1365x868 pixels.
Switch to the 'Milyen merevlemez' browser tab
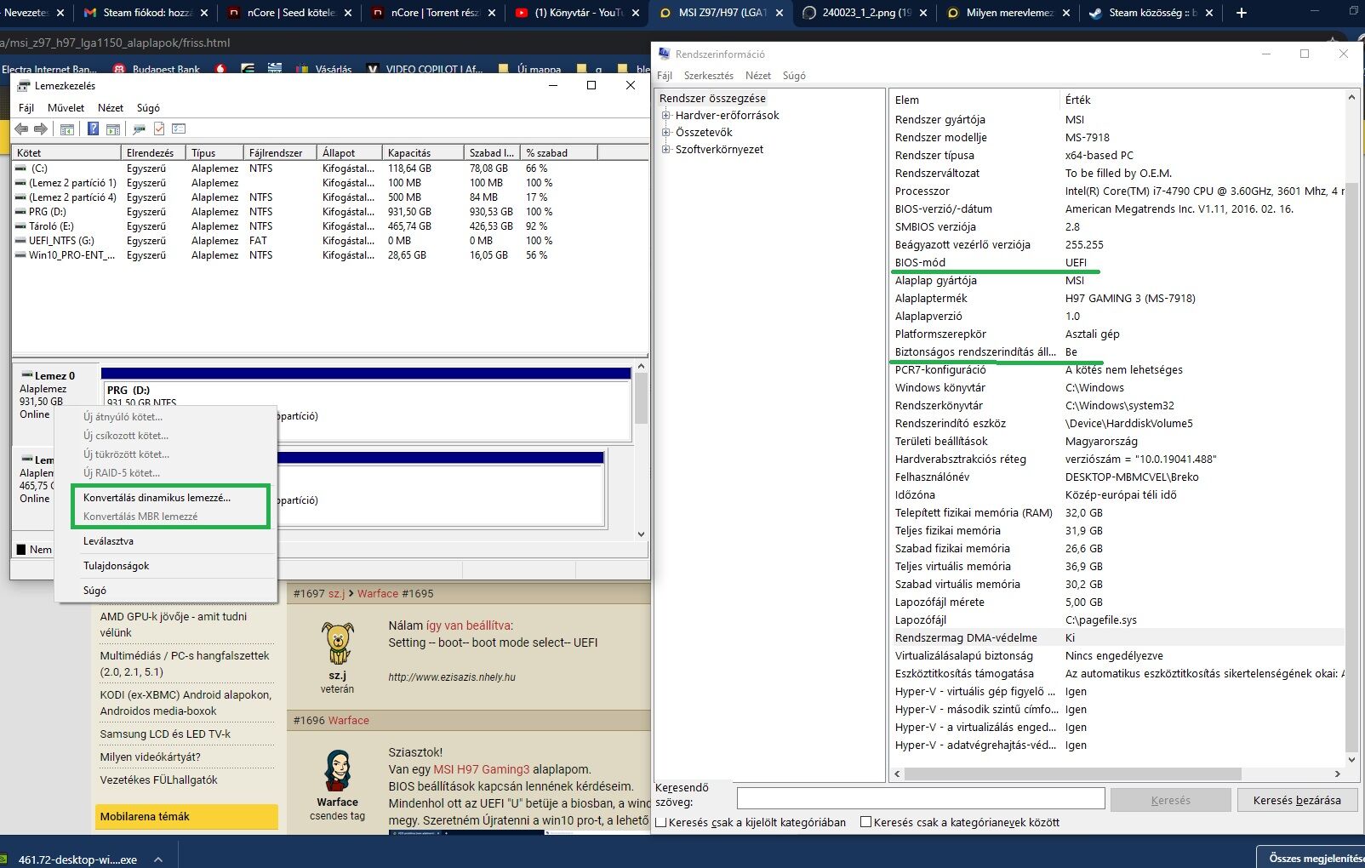pyautogui.click(x=1009, y=13)
